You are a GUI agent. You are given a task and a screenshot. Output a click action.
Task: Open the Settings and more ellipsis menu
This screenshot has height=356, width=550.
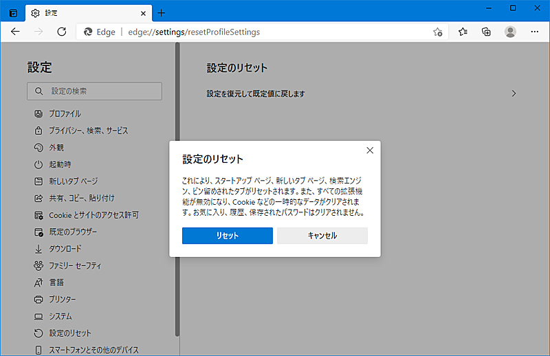pos(534,32)
